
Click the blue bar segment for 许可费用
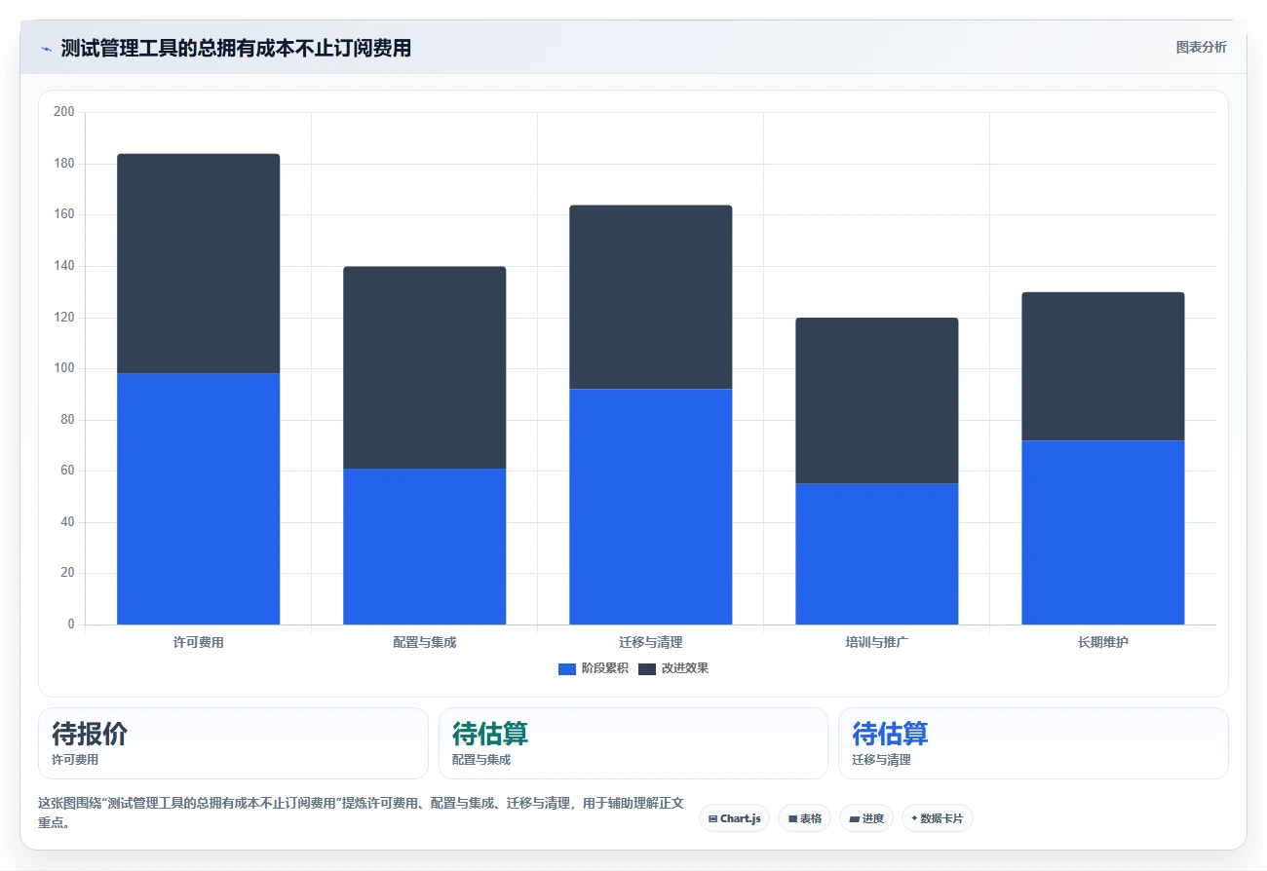[198, 499]
